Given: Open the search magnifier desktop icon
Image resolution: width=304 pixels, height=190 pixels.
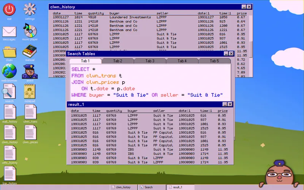Looking at the screenshot, I should tap(9, 91).
